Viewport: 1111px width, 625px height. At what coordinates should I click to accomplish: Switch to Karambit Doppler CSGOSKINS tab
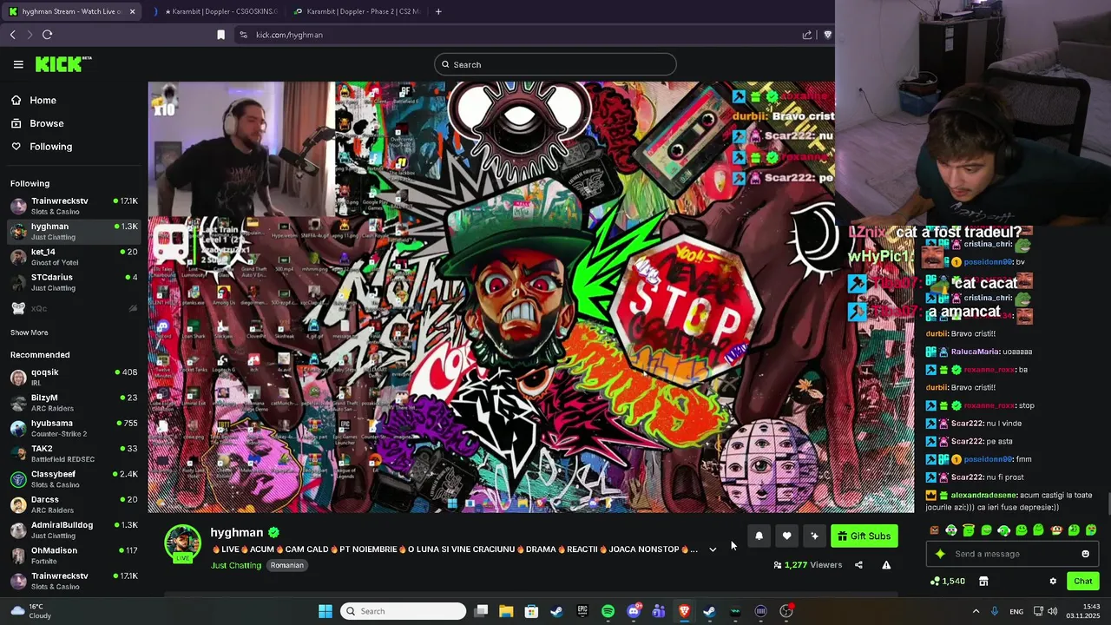214,11
